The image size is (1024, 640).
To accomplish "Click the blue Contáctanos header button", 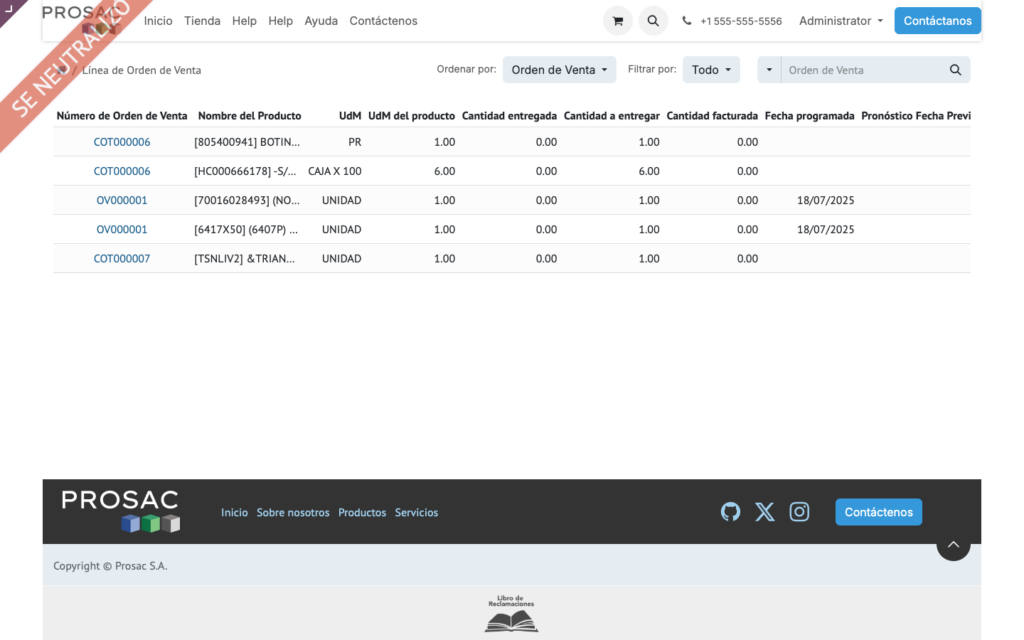I will [x=937, y=21].
